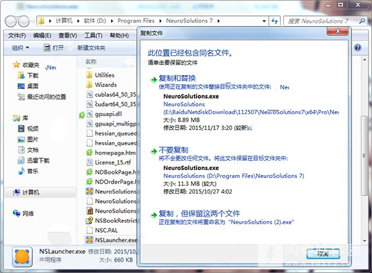Select the homepage.htm file

(111, 153)
